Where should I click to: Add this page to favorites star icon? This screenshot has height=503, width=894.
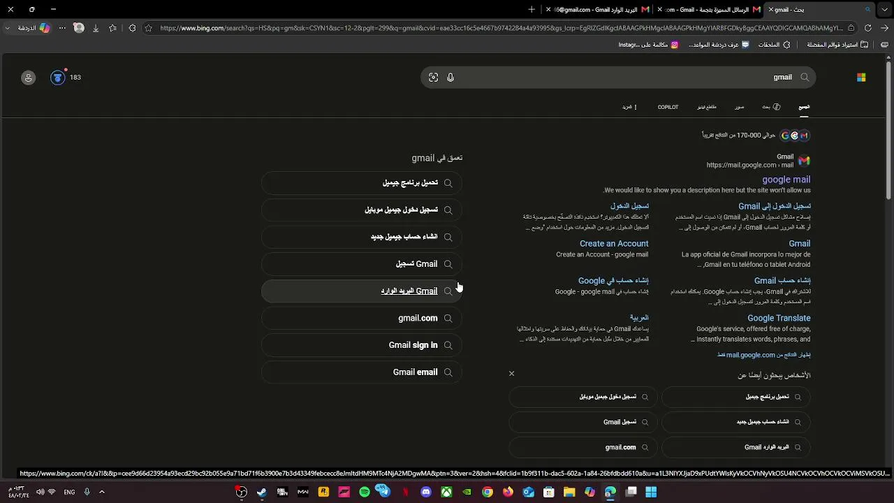pos(148,28)
